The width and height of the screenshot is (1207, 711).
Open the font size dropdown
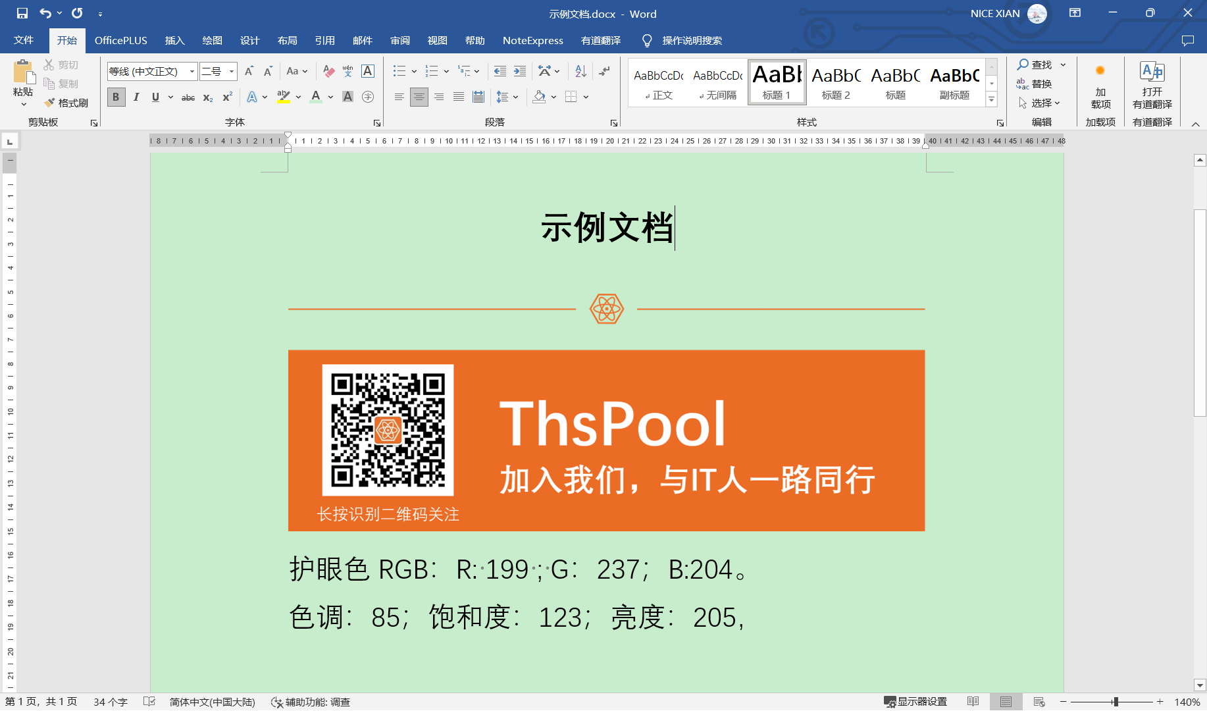pos(232,71)
